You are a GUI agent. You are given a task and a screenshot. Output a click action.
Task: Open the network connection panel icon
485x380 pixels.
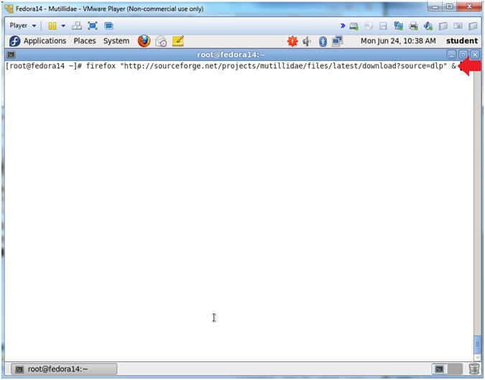click(x=337, y=41)
